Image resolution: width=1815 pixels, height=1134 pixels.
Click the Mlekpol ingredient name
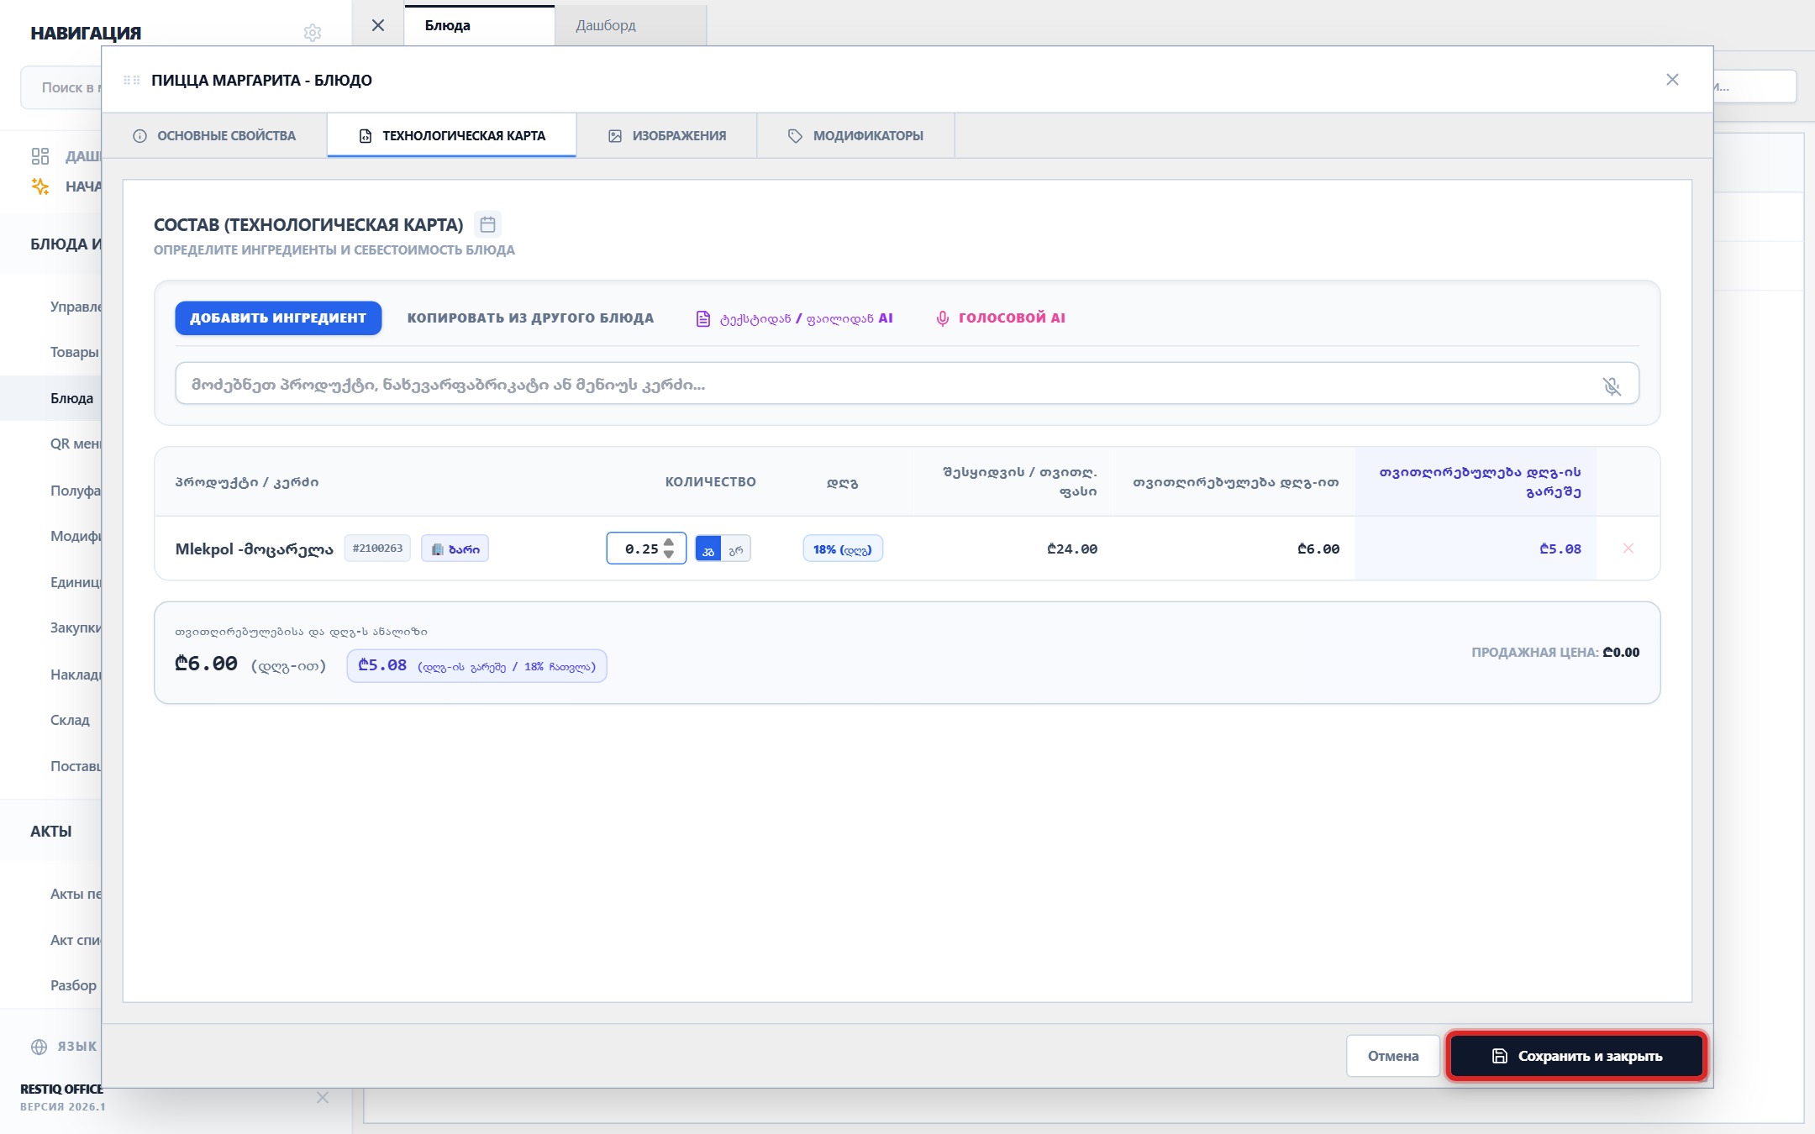click(254, 549)
